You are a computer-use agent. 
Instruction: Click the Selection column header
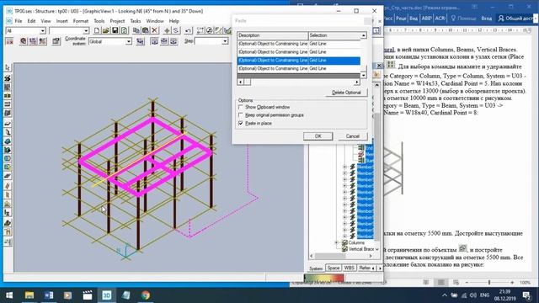[334, 35]
